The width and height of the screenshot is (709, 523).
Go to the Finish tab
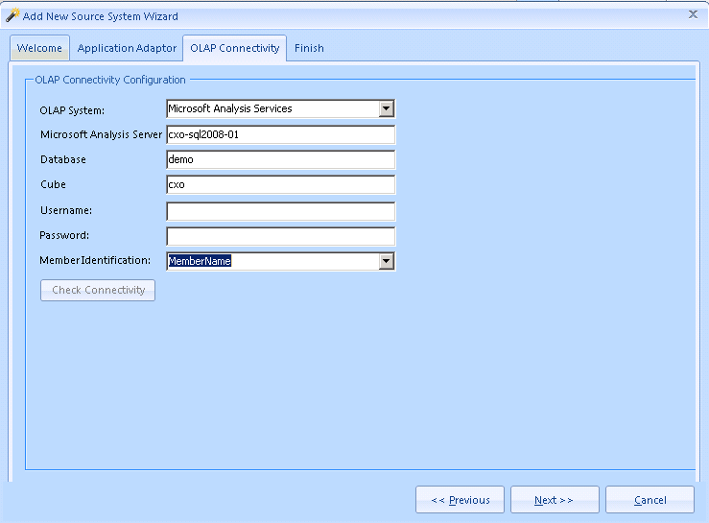point(309,48)
